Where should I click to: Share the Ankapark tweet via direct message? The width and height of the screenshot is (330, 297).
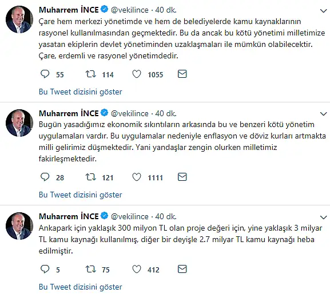(182, 269)
